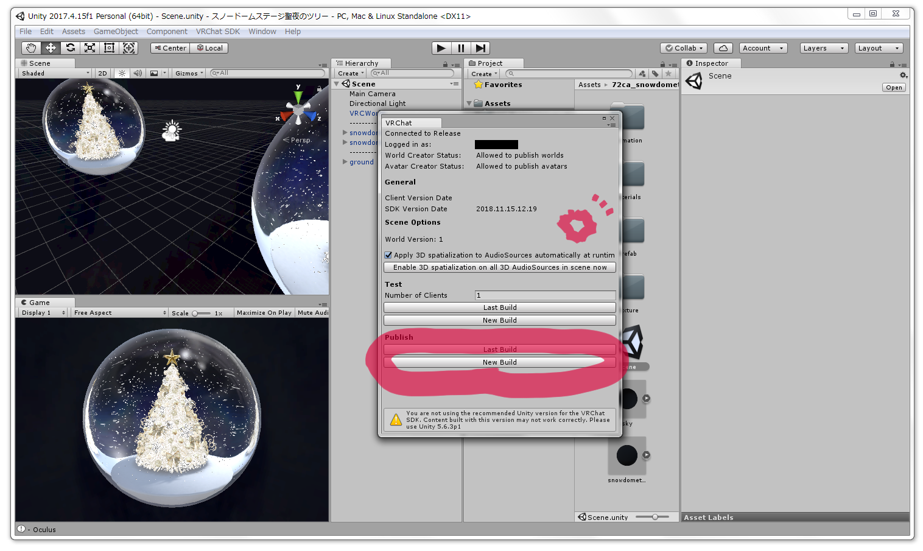Toggle the Inspector panel lock
This screenshot has width=923, height=551.
tap(892, 64)
